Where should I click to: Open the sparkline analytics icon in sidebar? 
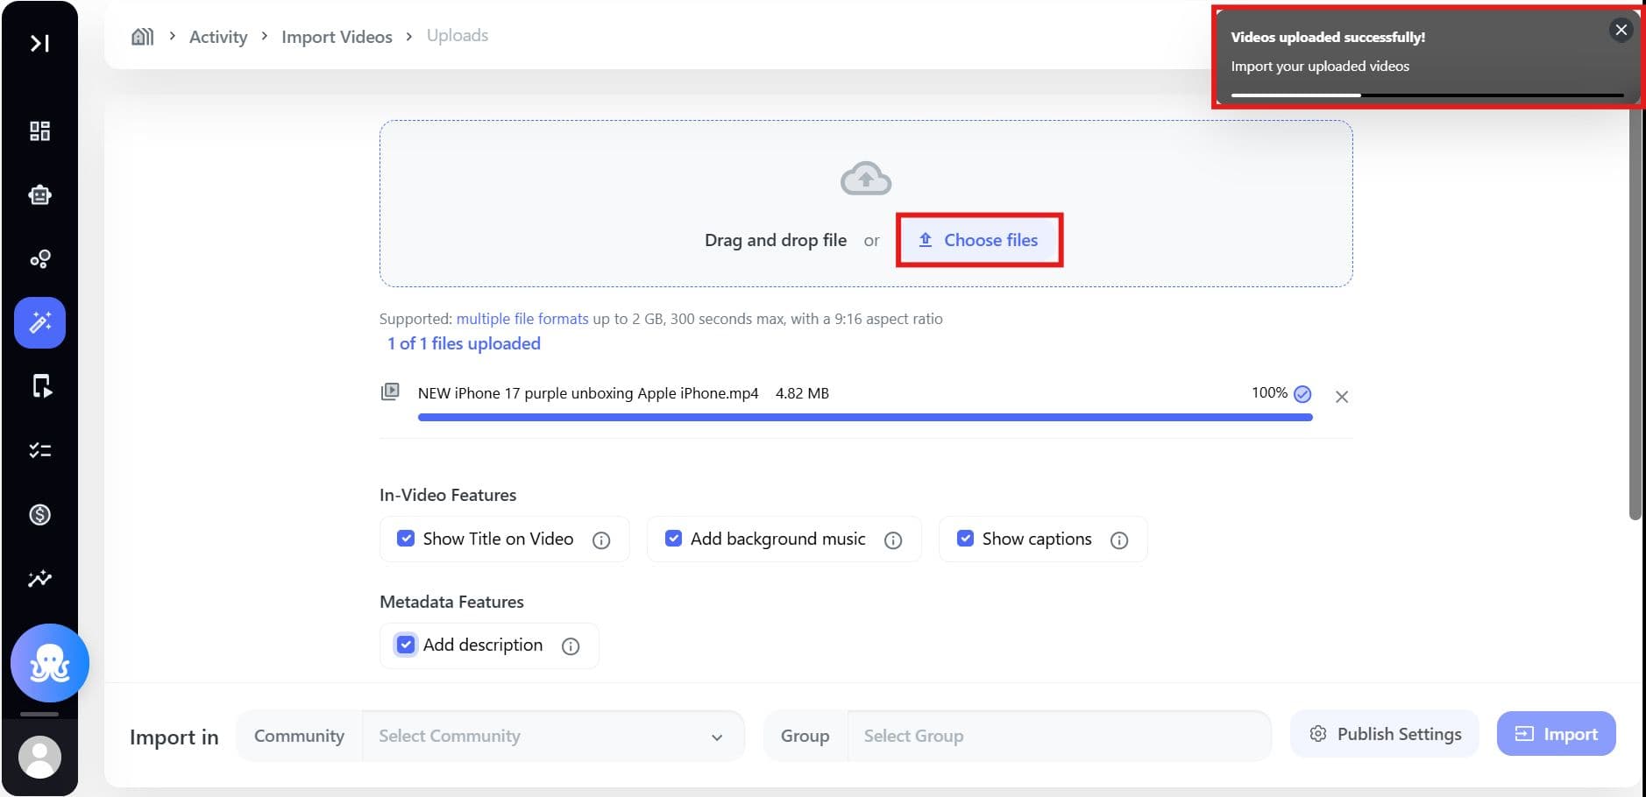point(39,578)
